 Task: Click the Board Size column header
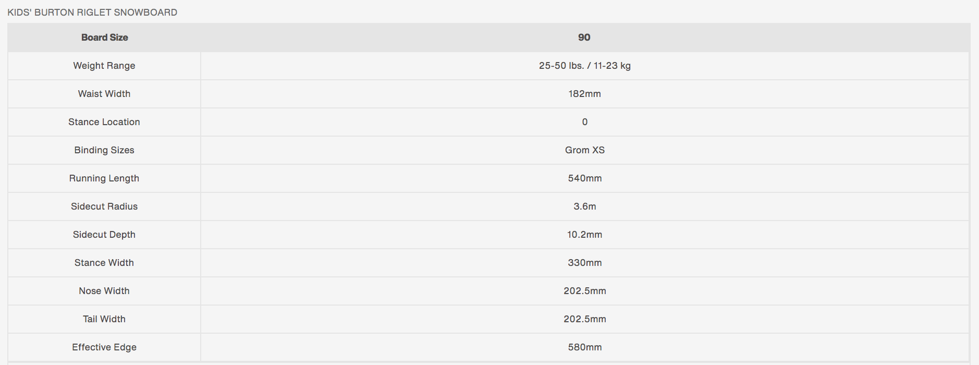click(x=104, y=38)
